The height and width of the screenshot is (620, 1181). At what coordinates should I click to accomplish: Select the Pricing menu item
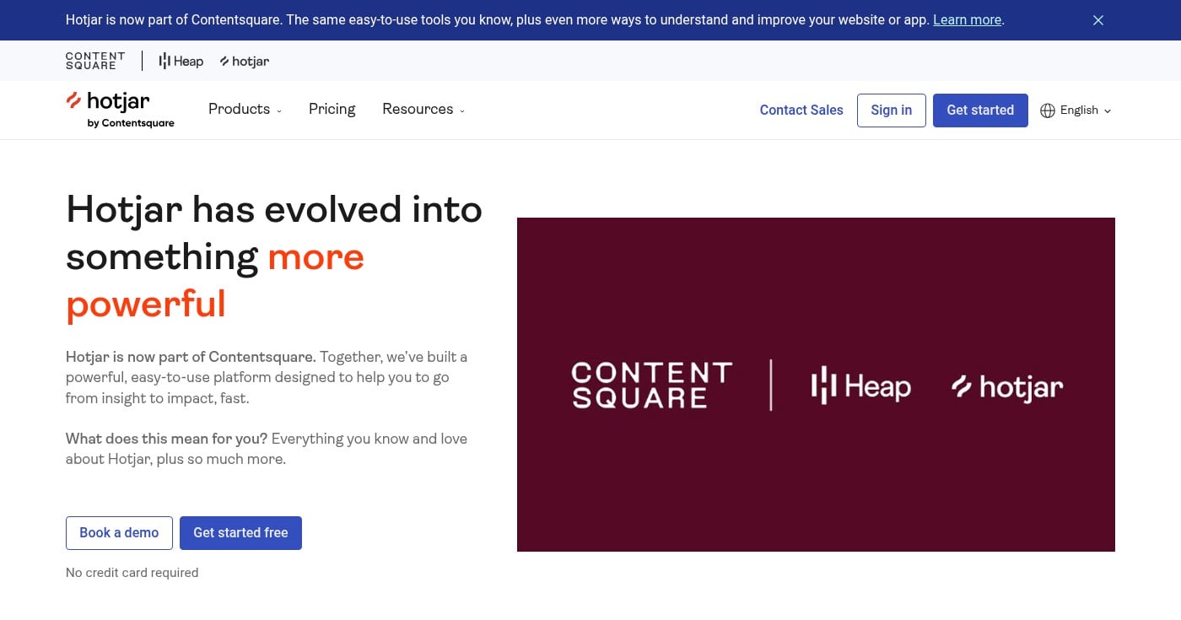click(x=332, y=109)
